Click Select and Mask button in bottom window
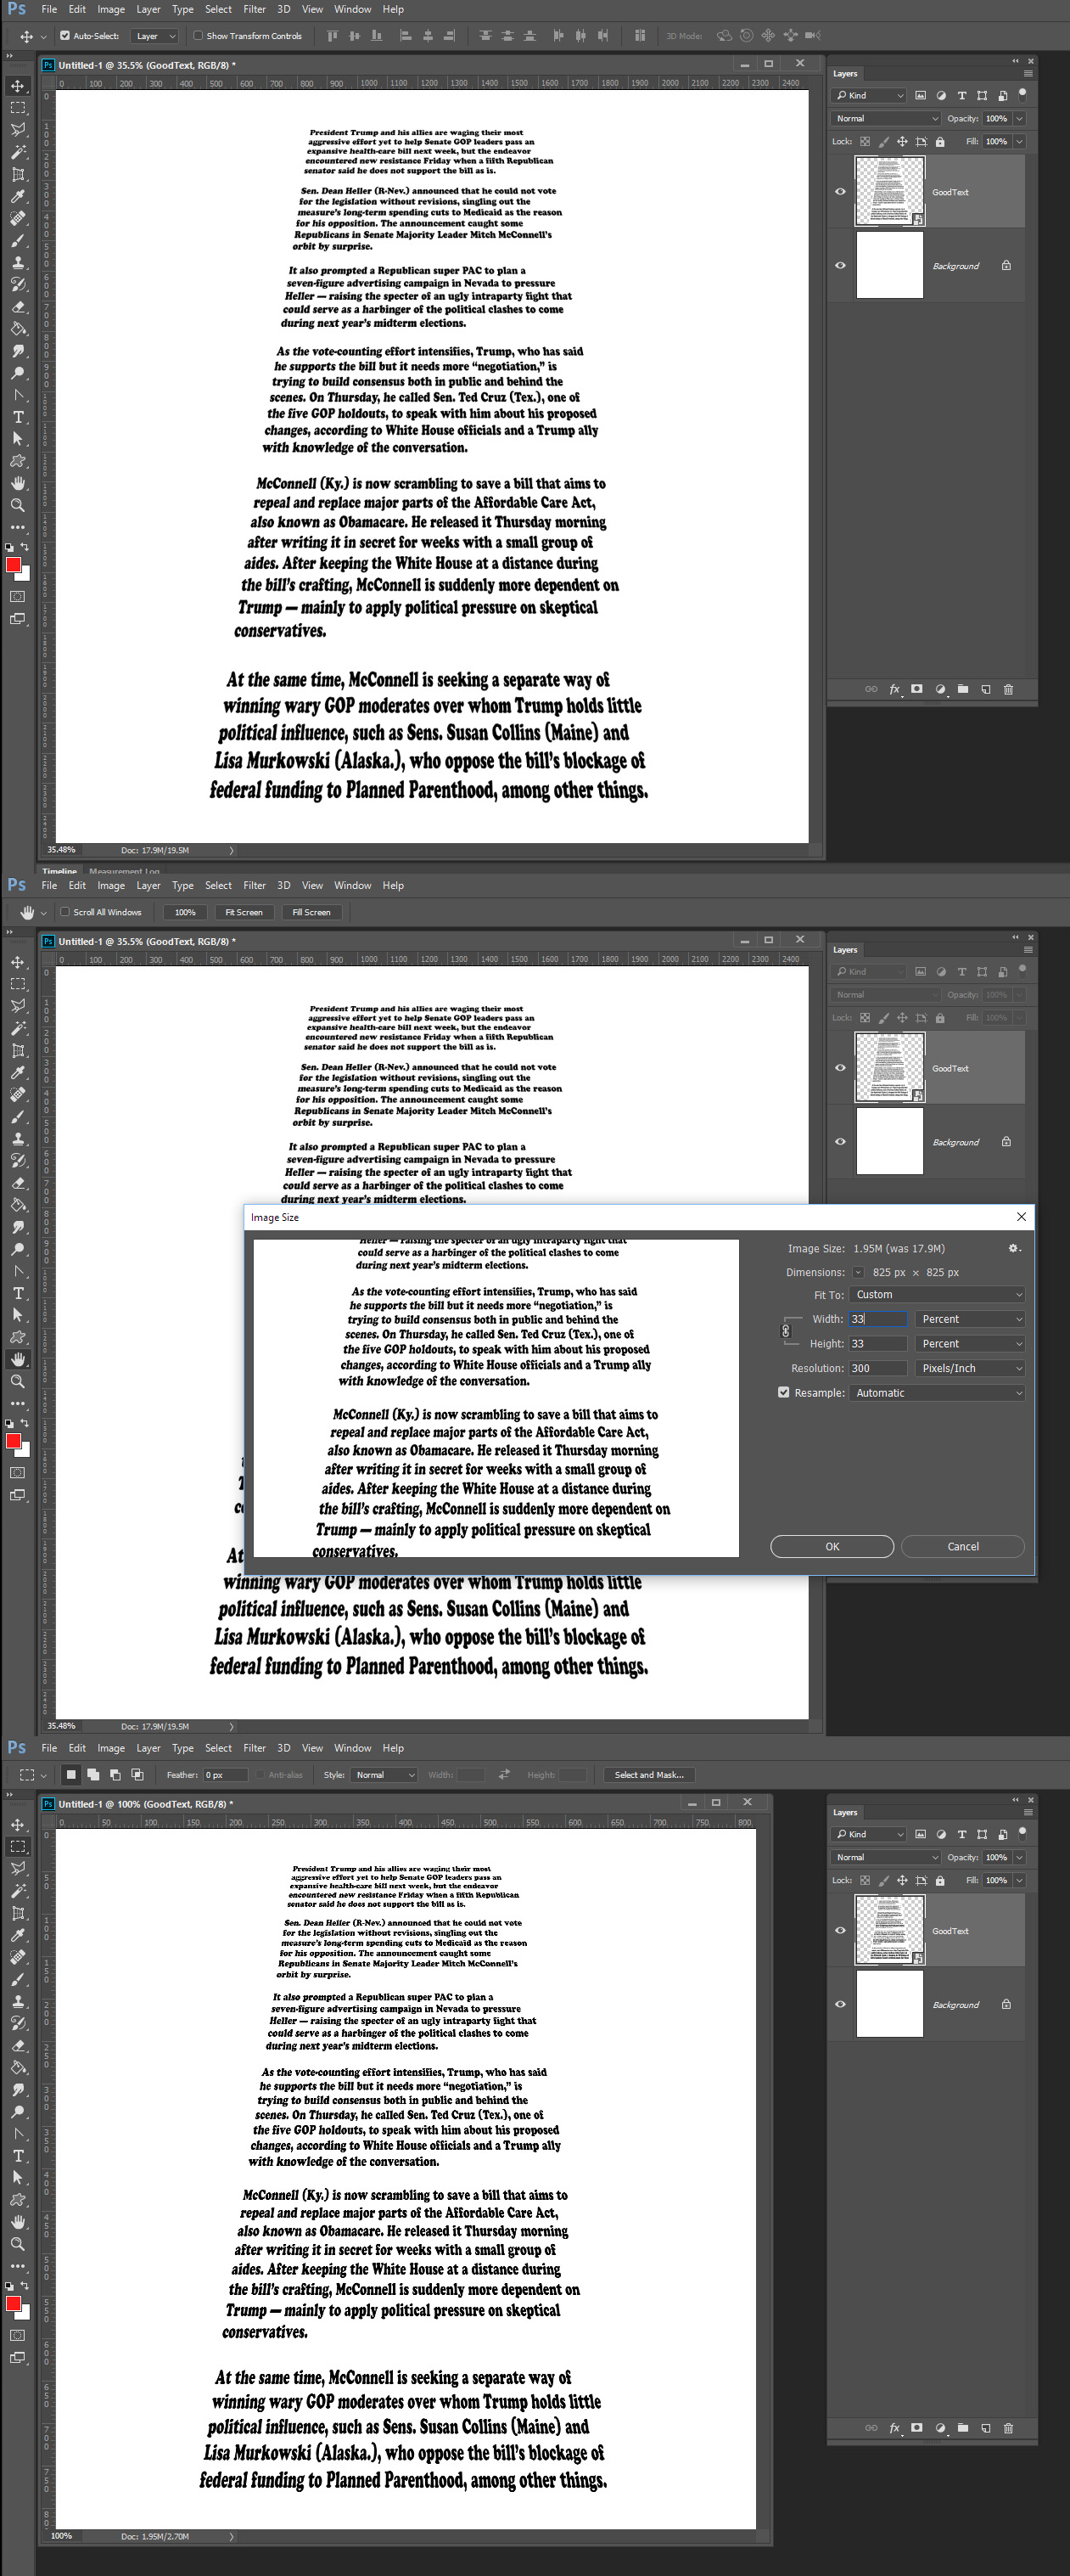 click(649, 1775)
